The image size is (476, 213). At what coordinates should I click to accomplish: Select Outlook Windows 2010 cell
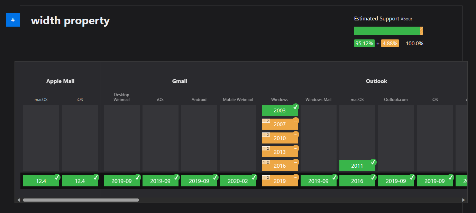[280, 138]
